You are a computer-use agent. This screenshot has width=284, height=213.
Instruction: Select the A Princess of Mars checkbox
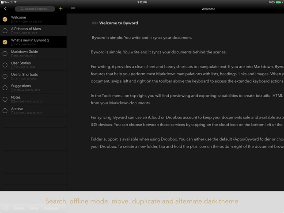tap(5, 30)
